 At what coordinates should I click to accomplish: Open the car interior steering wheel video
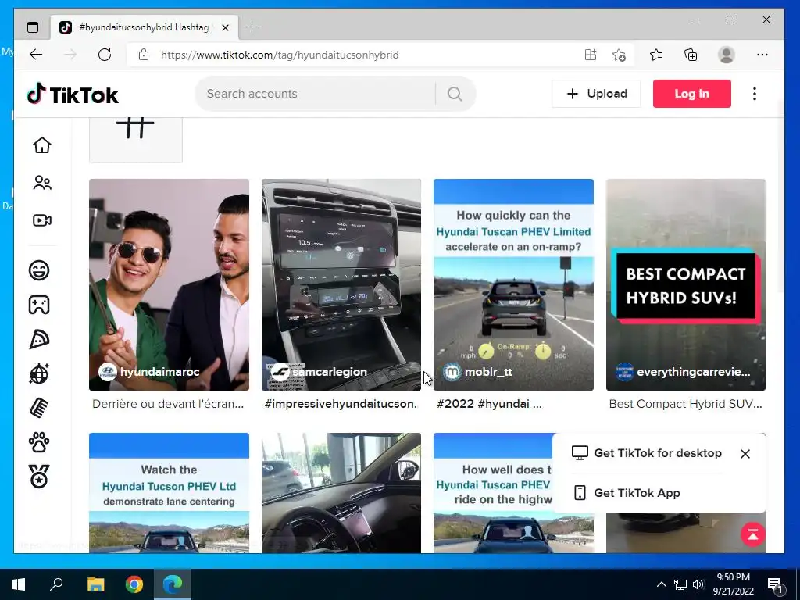tap(341, 493)
